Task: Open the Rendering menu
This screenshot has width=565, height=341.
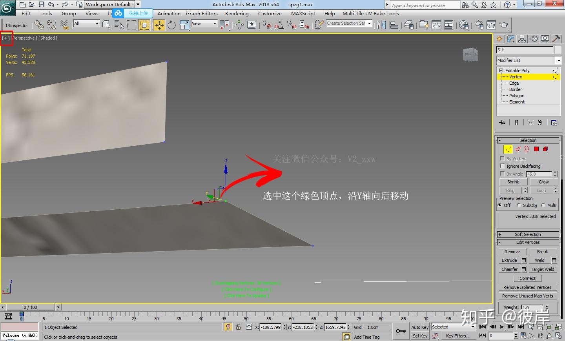Action: pos(237,13)
